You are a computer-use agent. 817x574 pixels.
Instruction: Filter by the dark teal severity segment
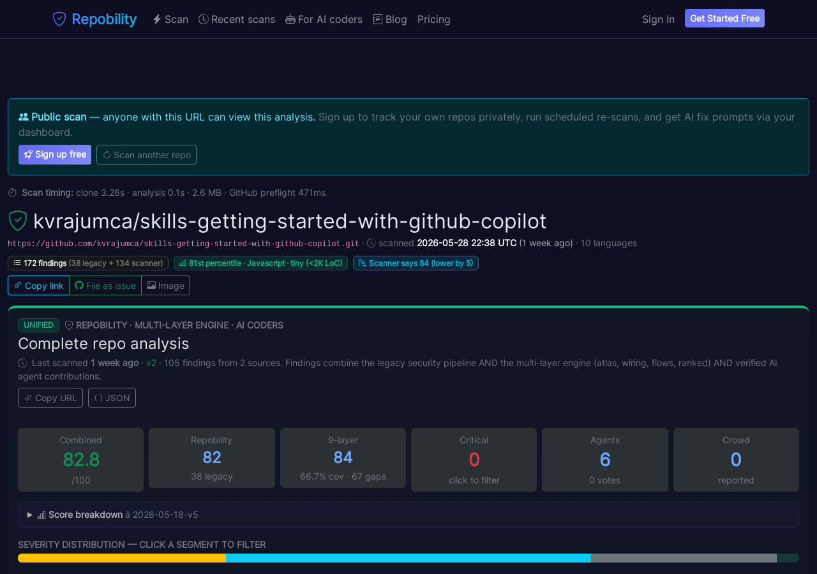[x=788, y=558]
